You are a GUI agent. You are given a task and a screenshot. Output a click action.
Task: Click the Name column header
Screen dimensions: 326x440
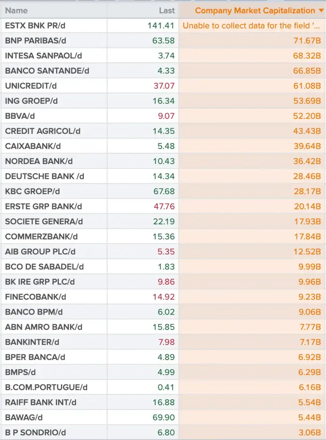pyautogui.click(x=16, y=11)
